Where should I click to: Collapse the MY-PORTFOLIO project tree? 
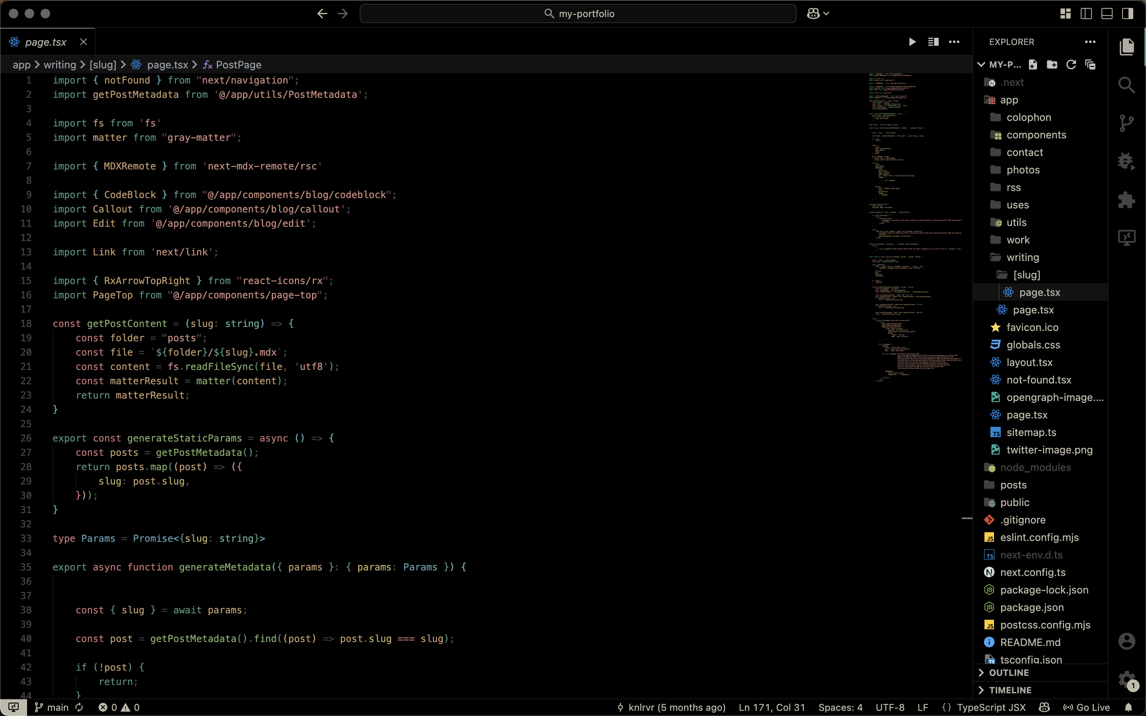[x=981, y=64]
